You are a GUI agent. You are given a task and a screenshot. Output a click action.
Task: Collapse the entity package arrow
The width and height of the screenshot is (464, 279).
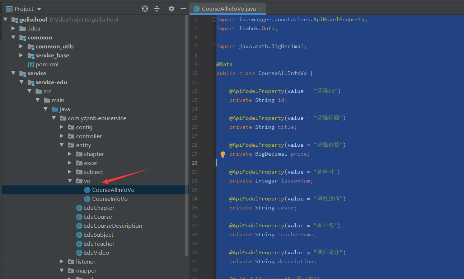pyautogui.click(x=62, y=145)
